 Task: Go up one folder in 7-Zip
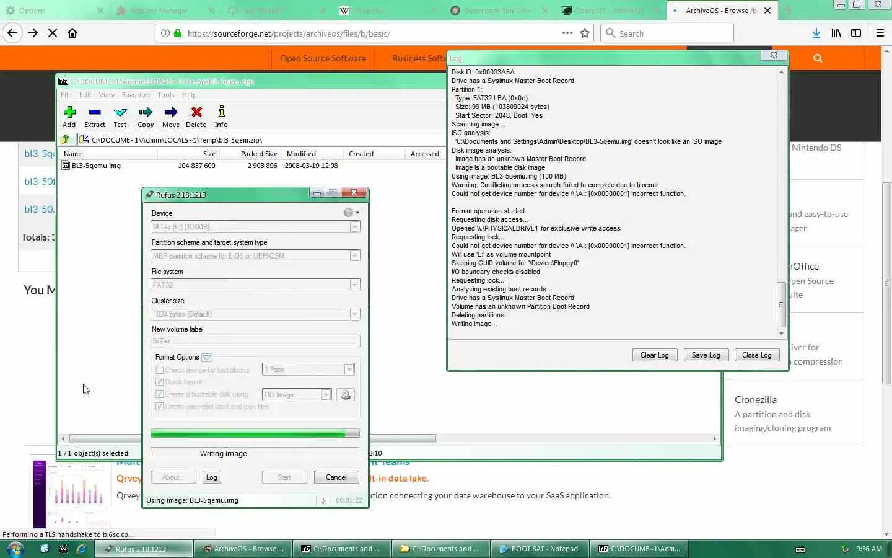coord(65,139)
